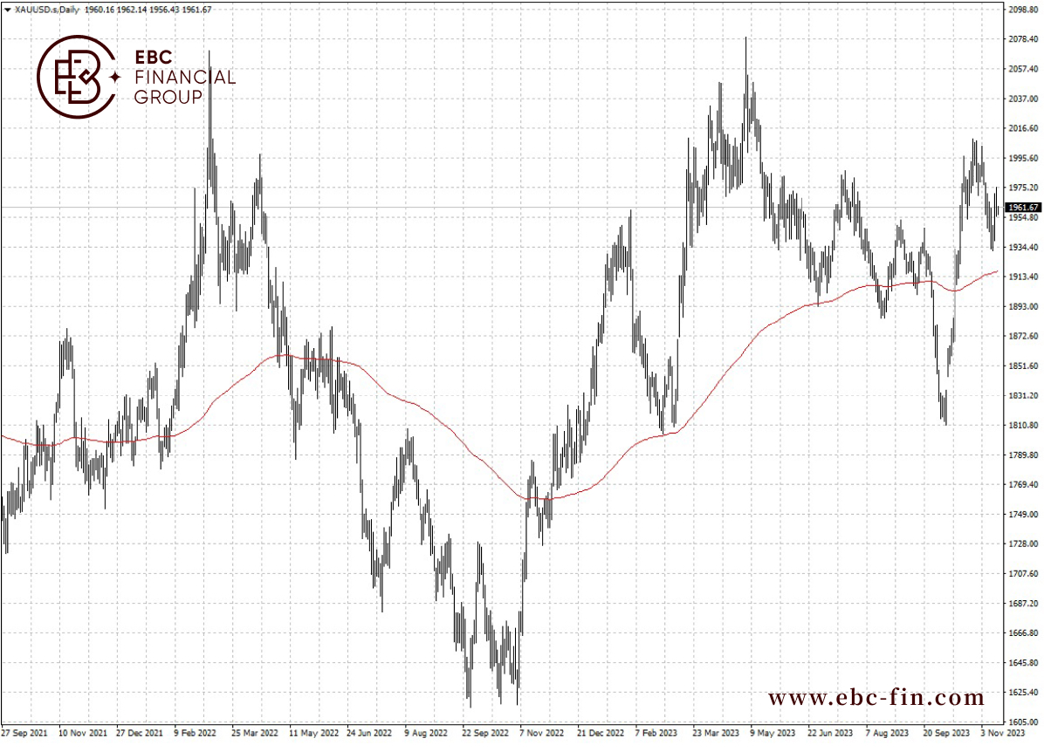
Task: Select the 2098.80 price axis label
Action: [x=1023, y=10]
